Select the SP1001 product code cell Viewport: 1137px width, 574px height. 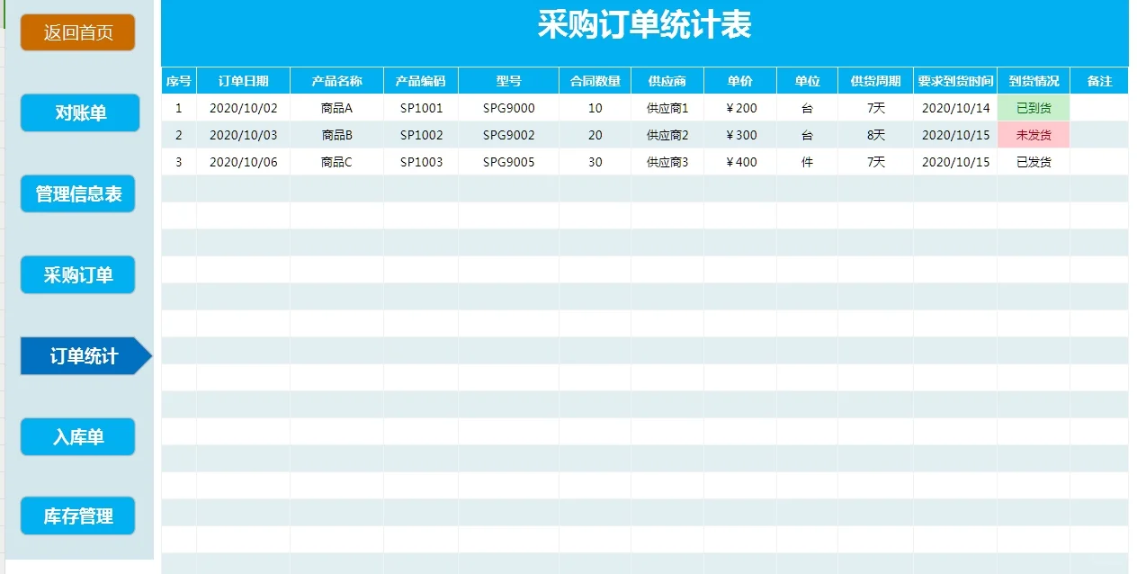click(x=420, y=105)
